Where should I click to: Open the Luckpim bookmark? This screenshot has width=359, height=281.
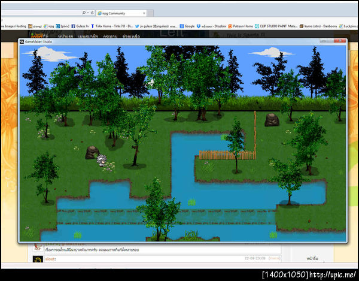(x=348, y=26)
